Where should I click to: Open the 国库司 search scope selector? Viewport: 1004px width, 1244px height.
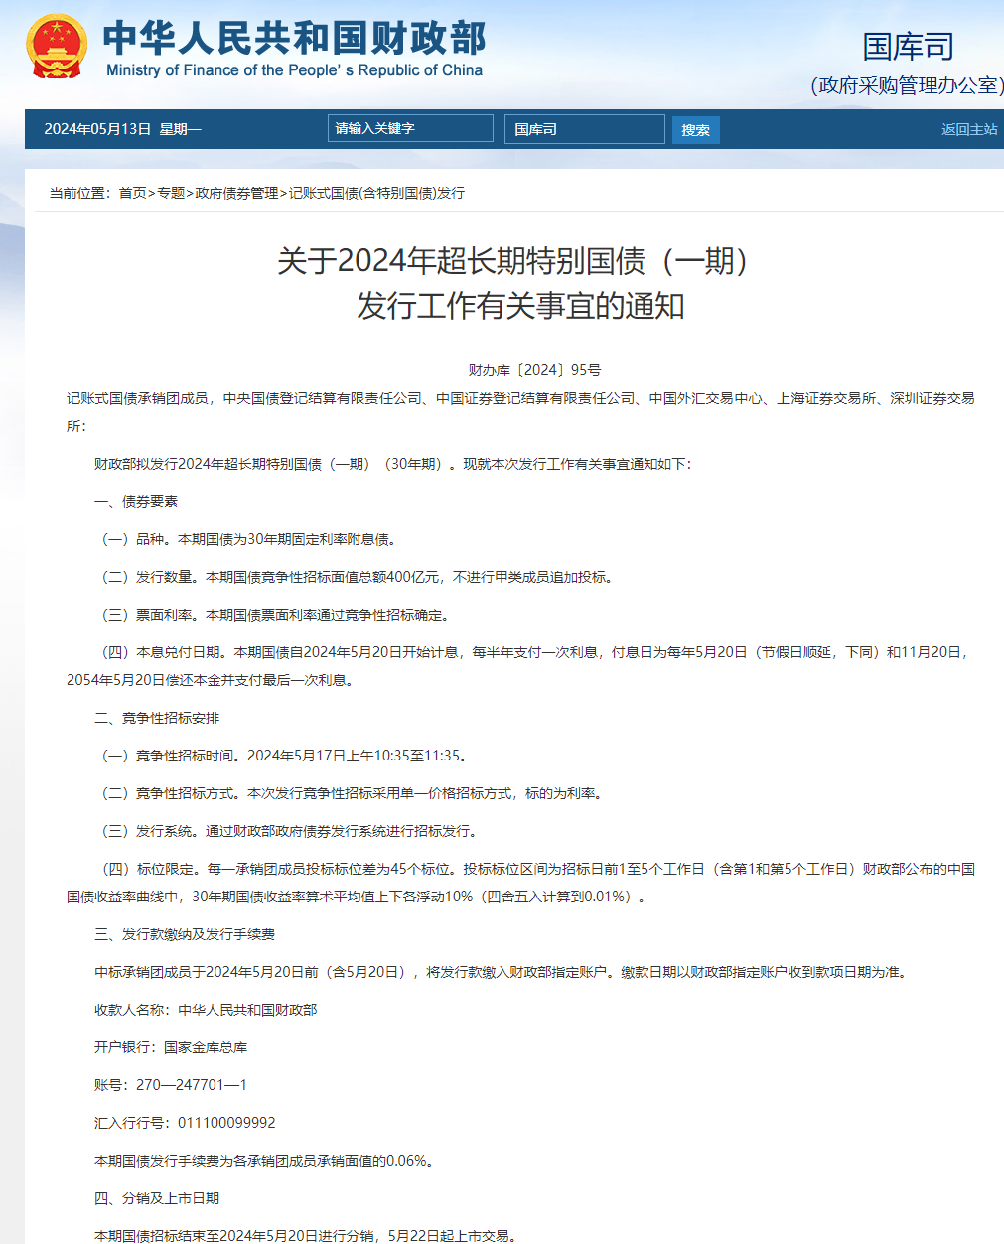tap(584, 128)
